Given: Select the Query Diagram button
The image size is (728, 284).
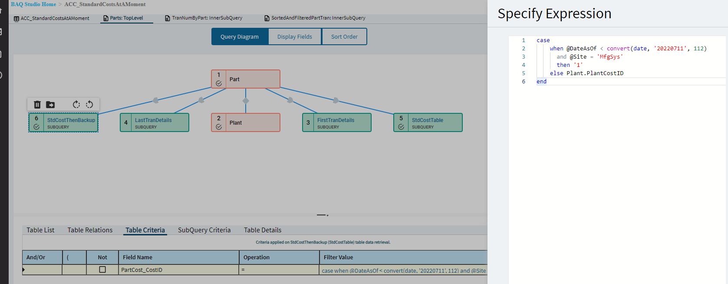Looking at the screenshot, I should (x=240, y=36).
